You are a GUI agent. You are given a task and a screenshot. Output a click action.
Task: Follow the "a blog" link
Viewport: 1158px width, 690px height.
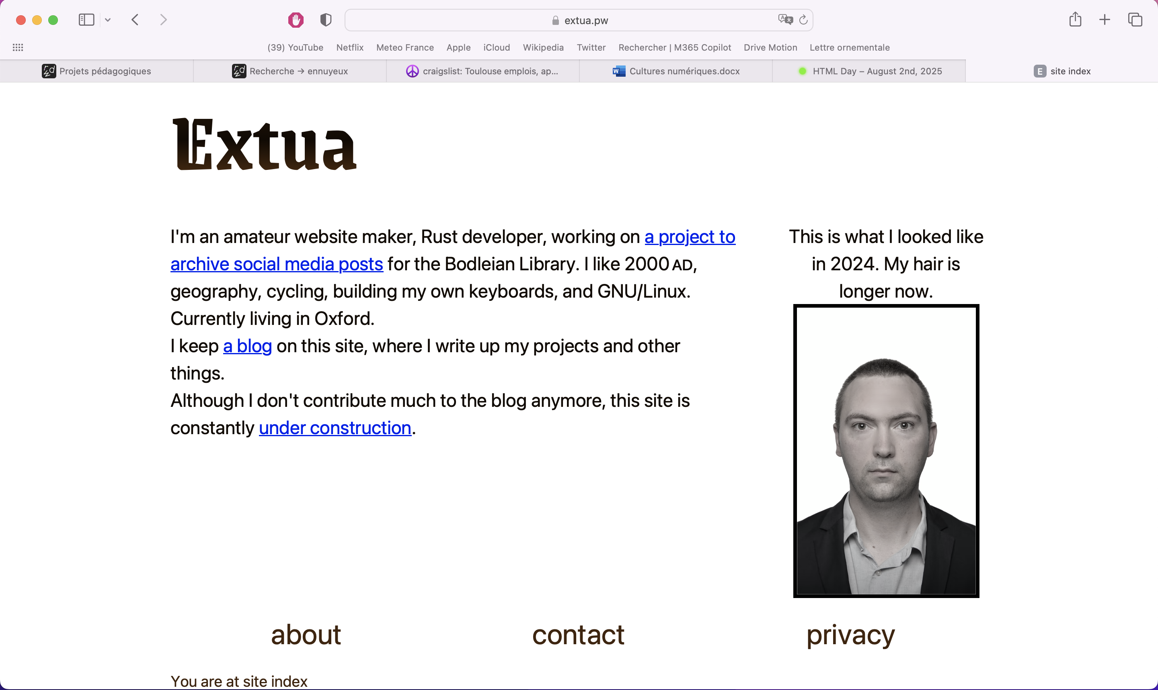point(247,346)
